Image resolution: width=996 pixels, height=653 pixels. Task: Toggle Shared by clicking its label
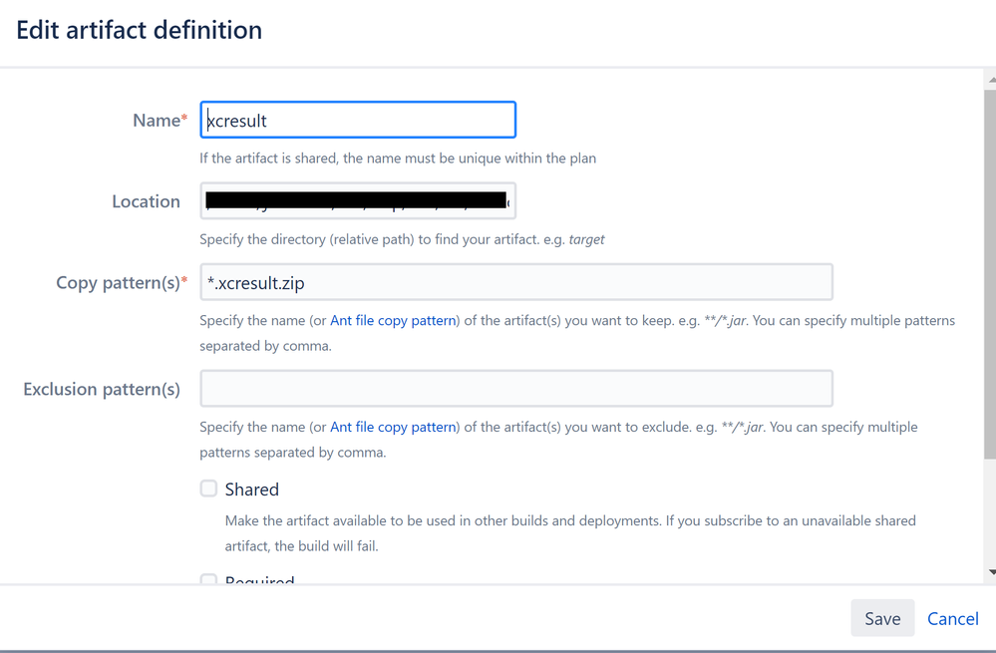[x=251, y=489]
